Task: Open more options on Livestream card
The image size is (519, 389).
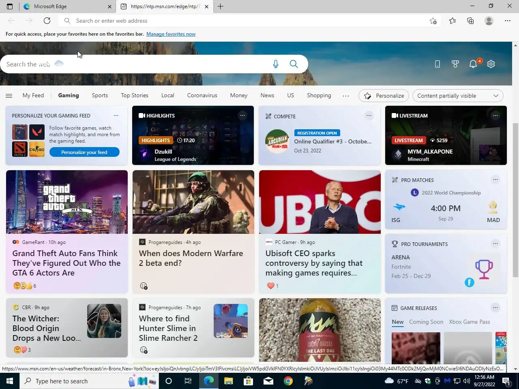Action: coord(495,115)
